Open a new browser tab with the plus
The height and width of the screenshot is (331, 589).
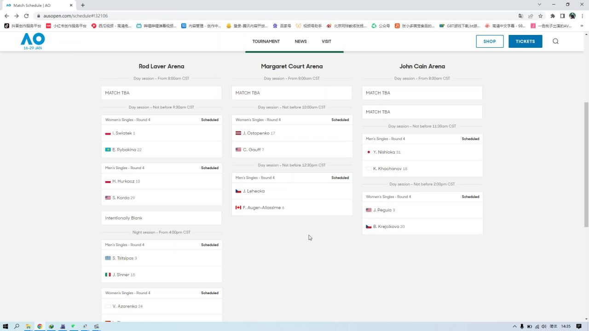pyautogui.click(x=83, y=5)
